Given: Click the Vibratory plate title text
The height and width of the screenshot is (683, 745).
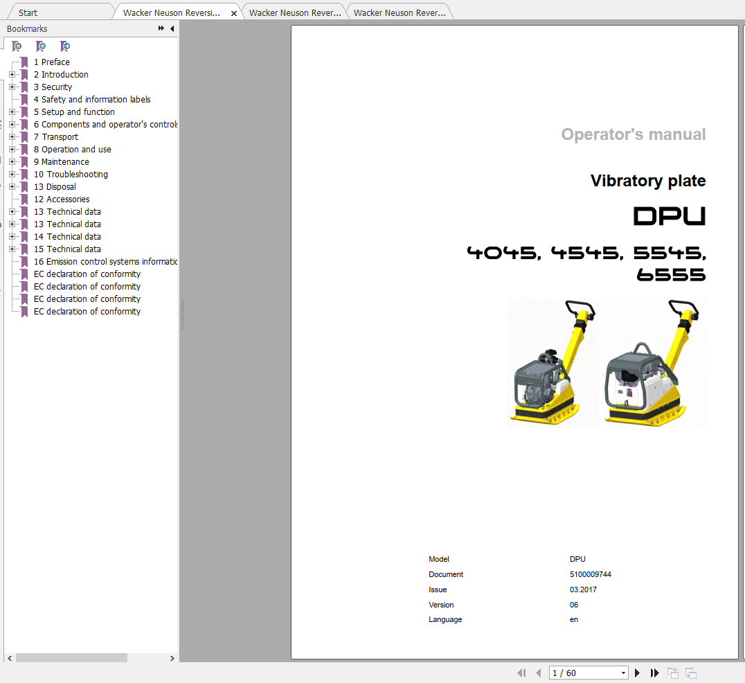Looking at the screenshot, I should point(648,181).
